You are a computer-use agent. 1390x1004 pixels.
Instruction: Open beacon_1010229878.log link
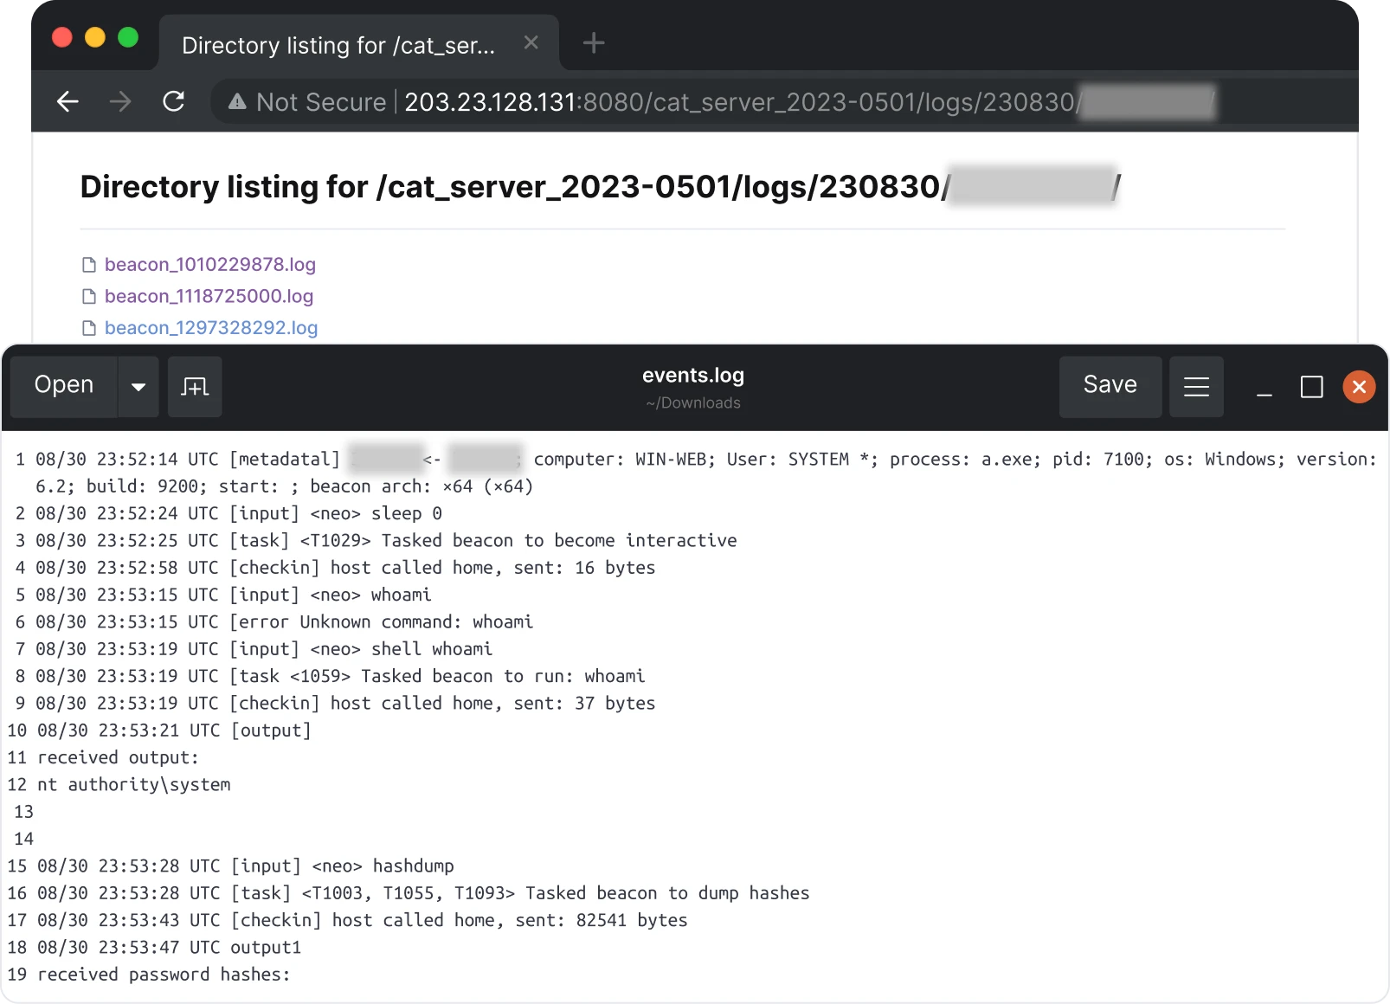(x=210, y=264)
